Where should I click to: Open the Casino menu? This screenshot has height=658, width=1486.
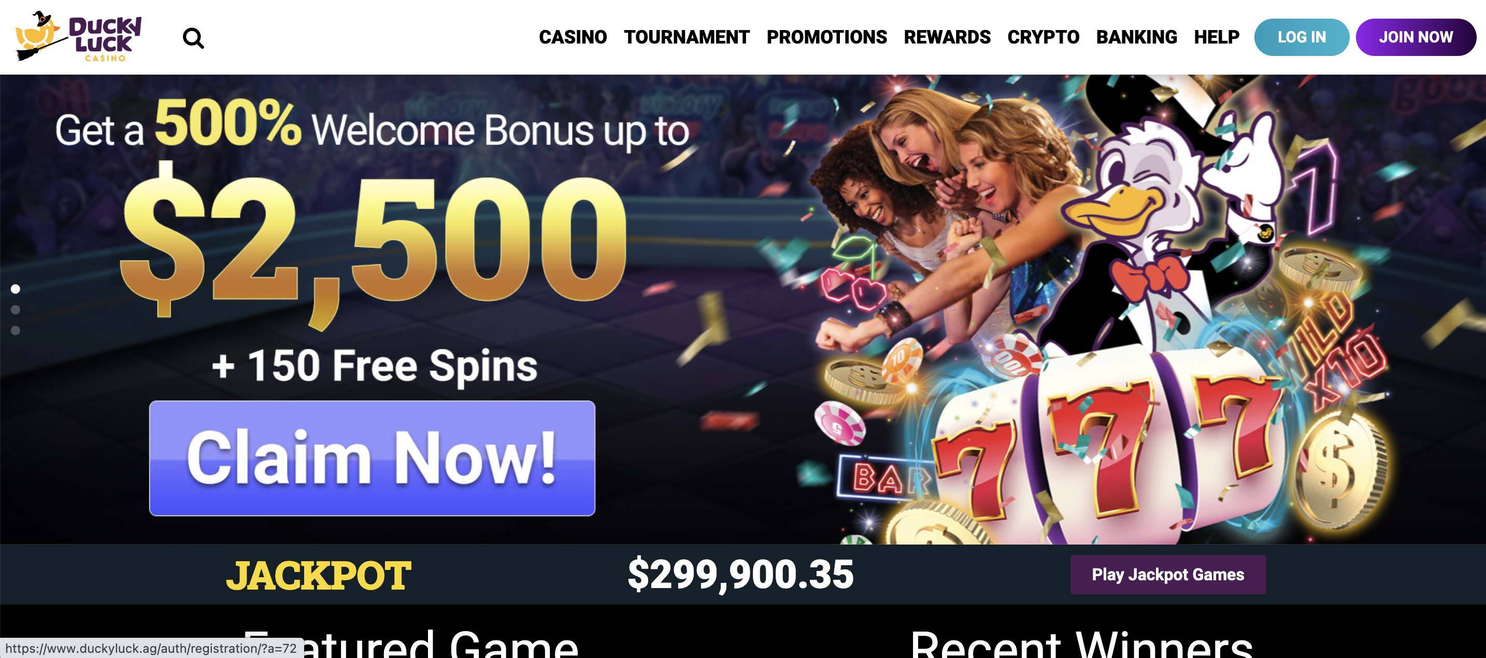point(572,37)
